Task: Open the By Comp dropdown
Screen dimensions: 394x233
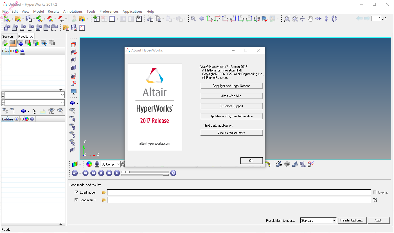Action: [x=118, y=164]
